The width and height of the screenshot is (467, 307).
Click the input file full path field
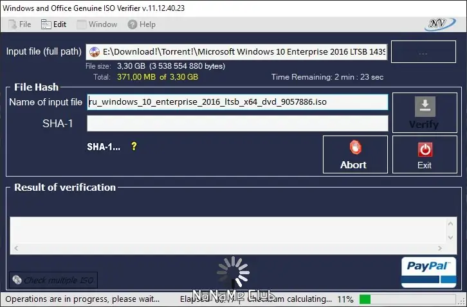click(237, 52)
